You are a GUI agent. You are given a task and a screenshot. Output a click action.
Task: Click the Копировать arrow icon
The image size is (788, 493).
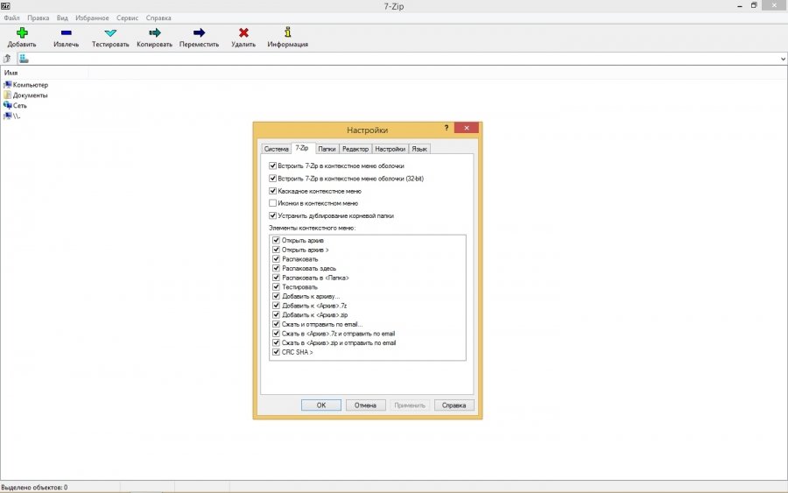pyautogui.click(x=155, y=32)
